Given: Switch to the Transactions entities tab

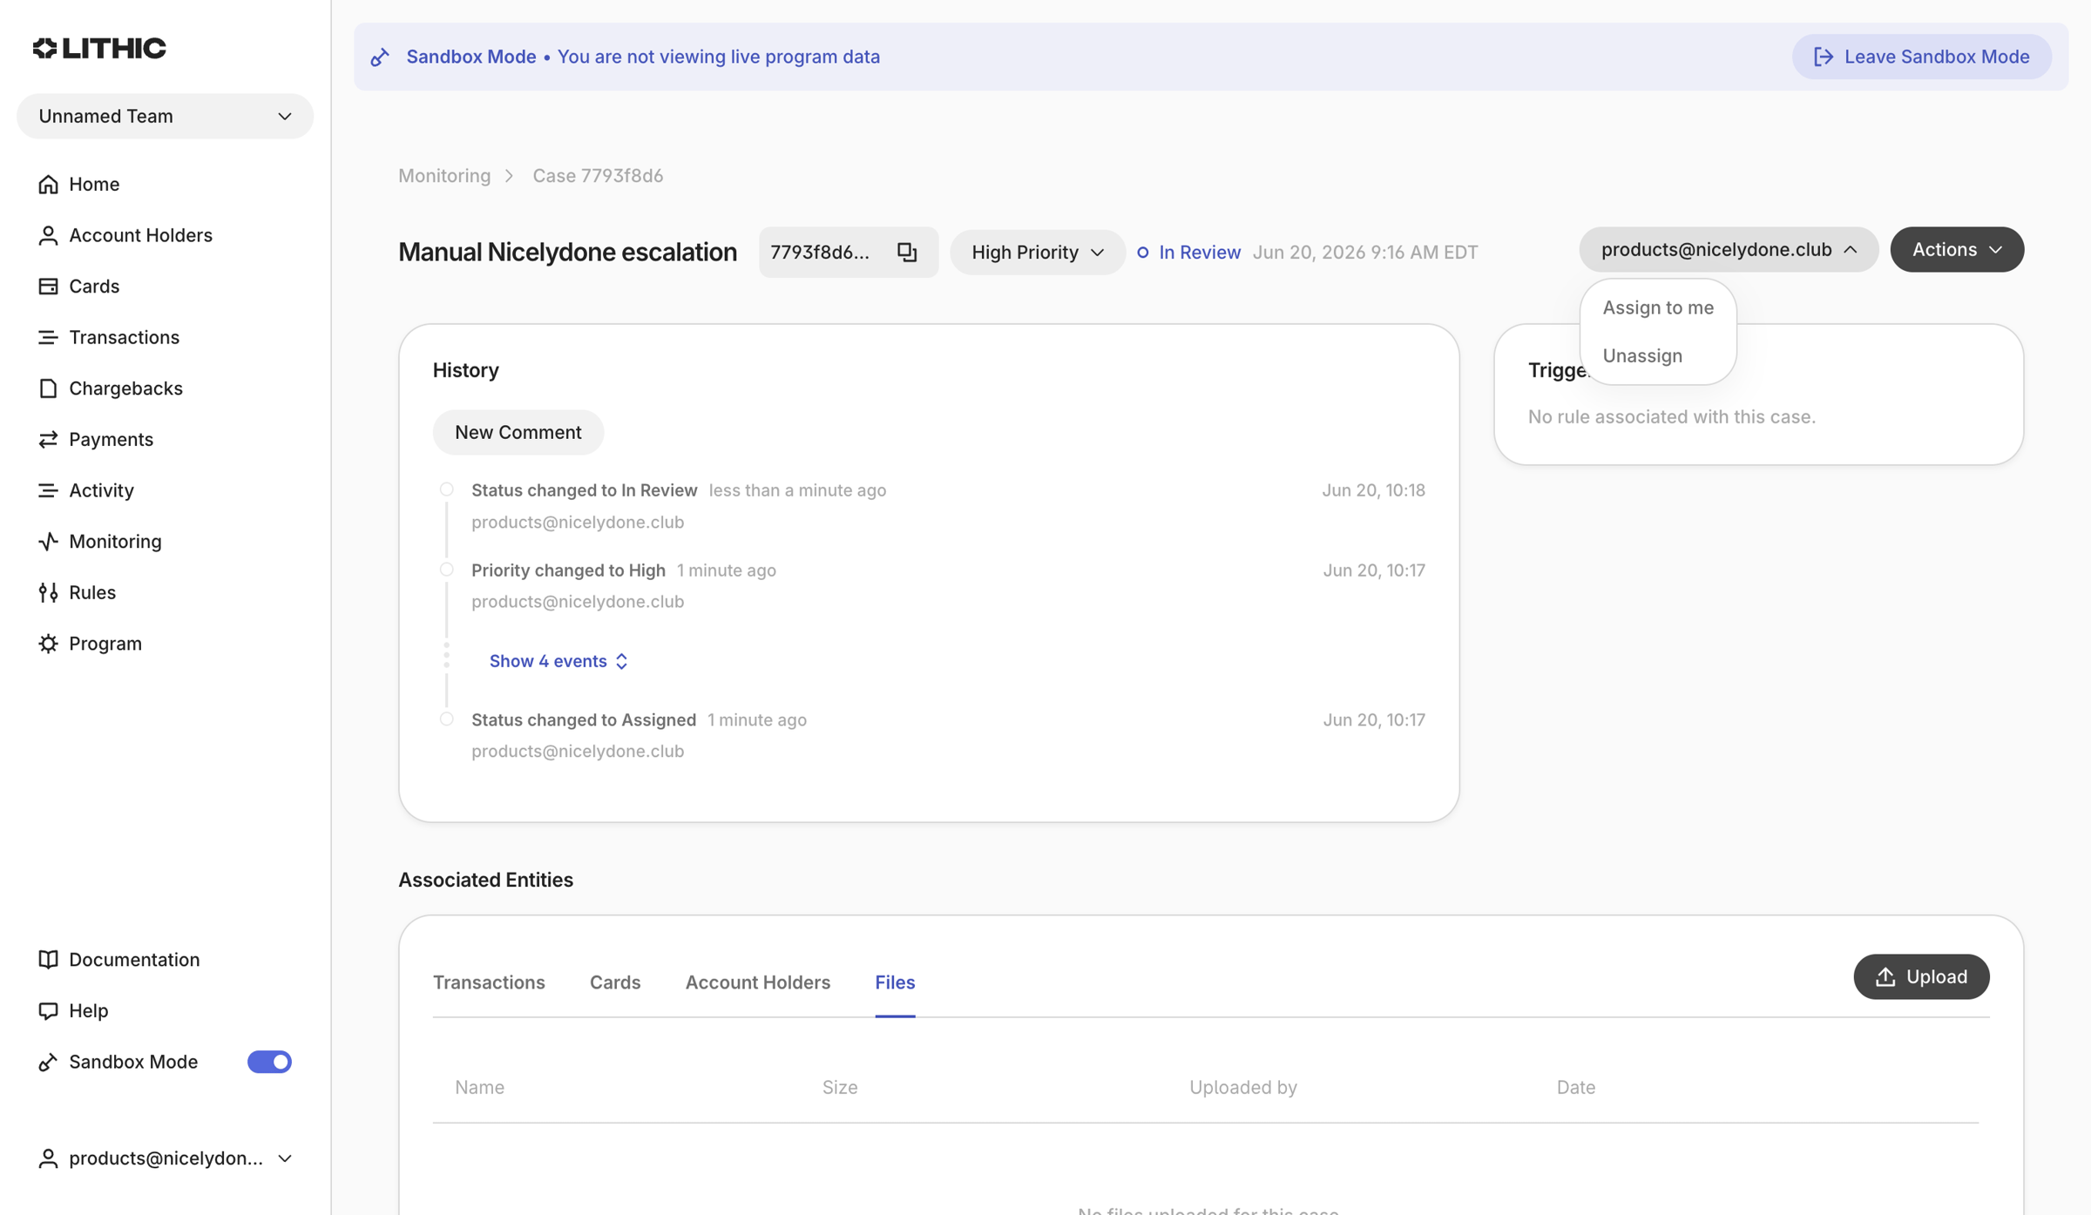Looking at the screenshot, I should click(489, 982).
